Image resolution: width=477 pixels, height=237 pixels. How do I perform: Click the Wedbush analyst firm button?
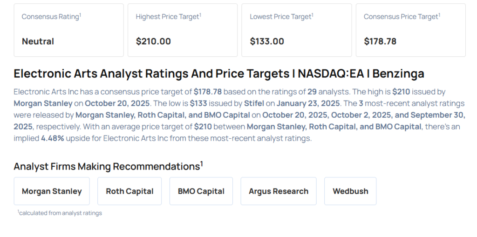tap(350, 191)
